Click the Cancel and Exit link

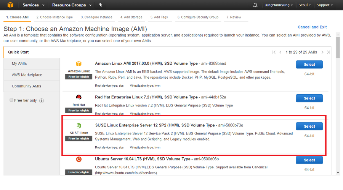point(312,27)
